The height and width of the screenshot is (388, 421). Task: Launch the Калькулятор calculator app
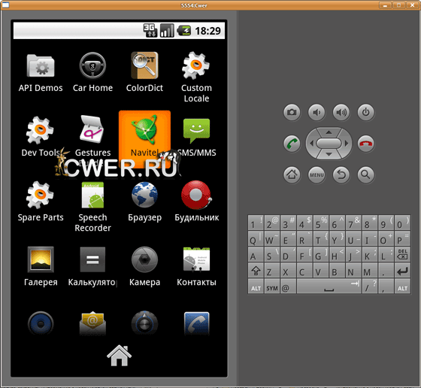coord(92,267)
